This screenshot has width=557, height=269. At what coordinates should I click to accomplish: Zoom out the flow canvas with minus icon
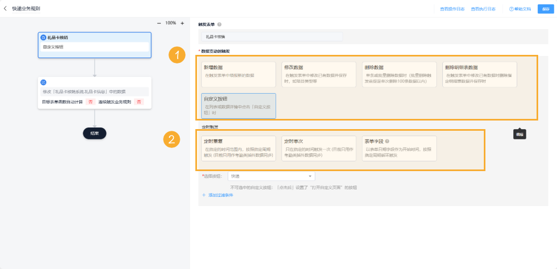tap(159, 23)
